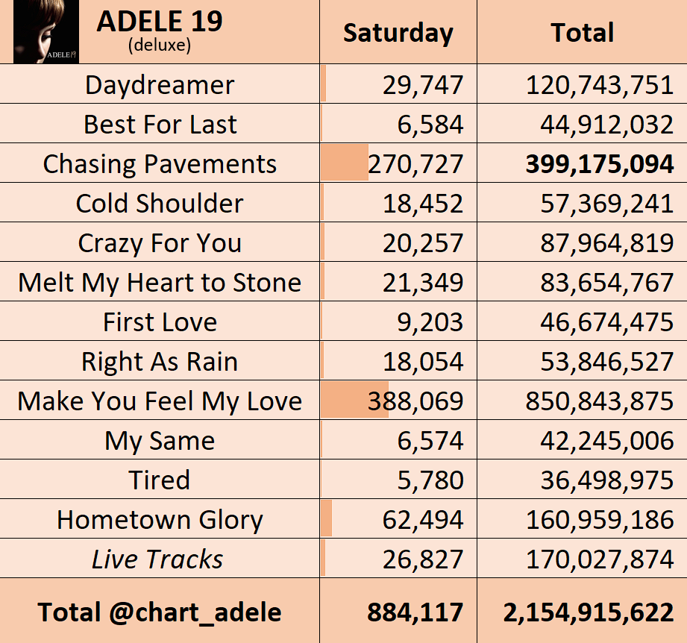Viewport: 687px width, 643px height.
Task: Select the Total column header
Action: (x=583, y=32)
